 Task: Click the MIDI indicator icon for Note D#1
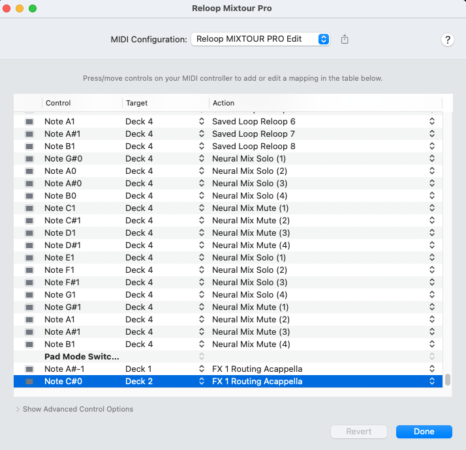(x=29, y=246)
